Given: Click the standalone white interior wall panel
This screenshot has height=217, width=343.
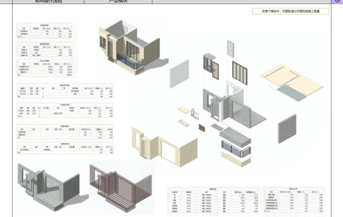Looking at the screenshot, I should (179, 74).
